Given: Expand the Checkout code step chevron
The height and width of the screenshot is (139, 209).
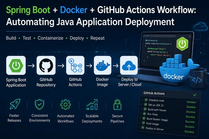Looking at the screenshot, I should pos(142,99).
